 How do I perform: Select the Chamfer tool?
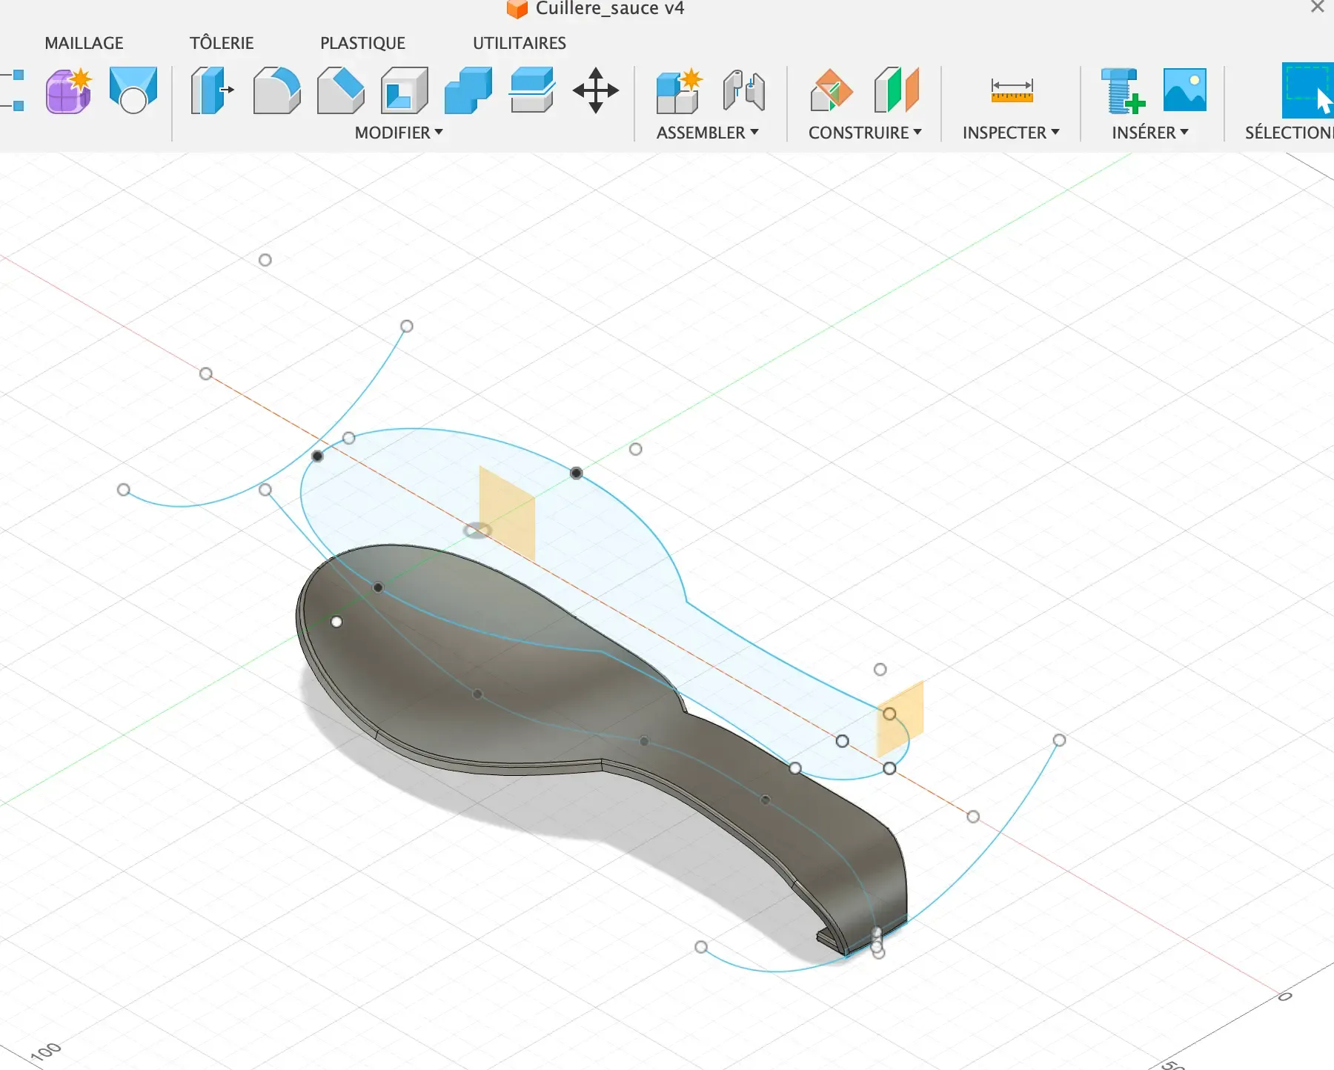340,90
